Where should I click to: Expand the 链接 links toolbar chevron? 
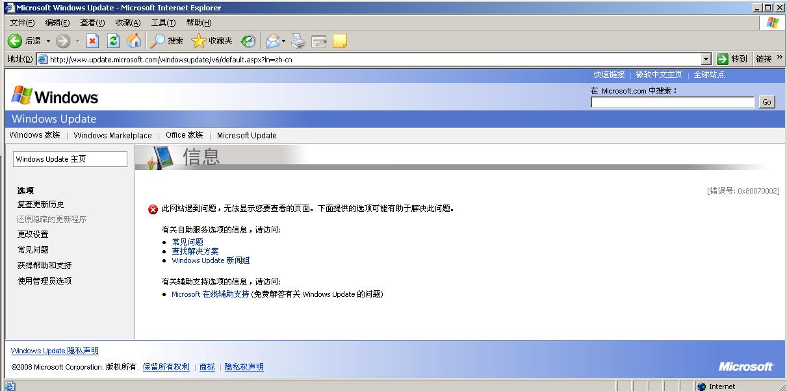click(x=779, y=58)
